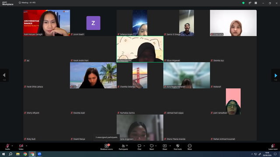Open the Participants list
Image resolution: width=280 pixels, height=157 pixels.
point(123,147)
